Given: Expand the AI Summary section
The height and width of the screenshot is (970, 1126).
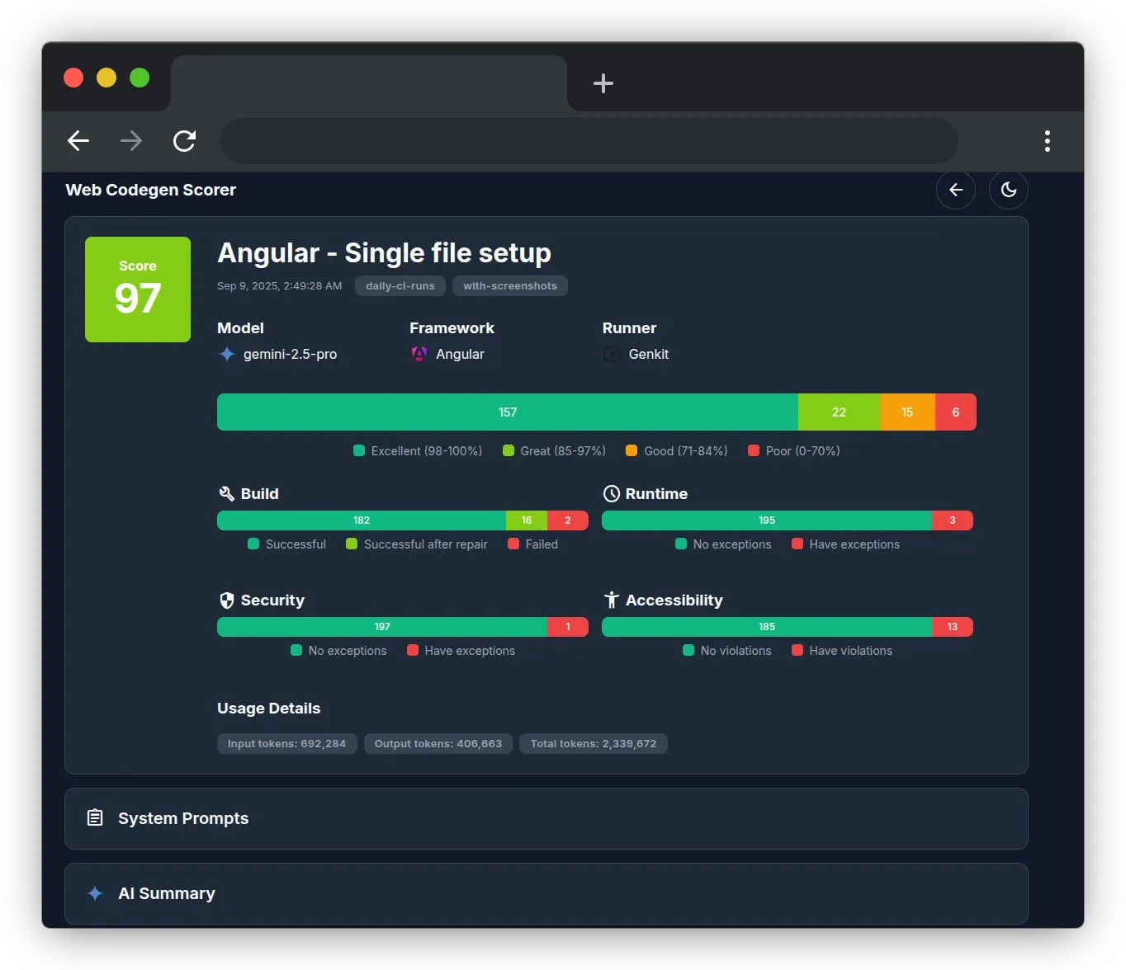Looking at the screenshot, I should coord(546,893).
